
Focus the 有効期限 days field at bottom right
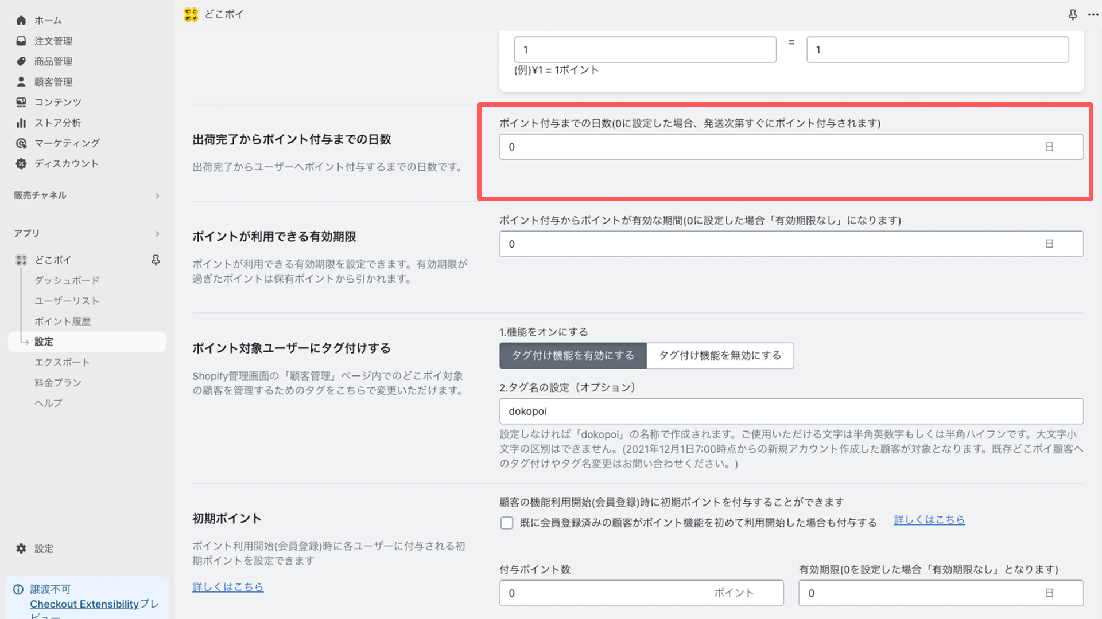point(941,593)
